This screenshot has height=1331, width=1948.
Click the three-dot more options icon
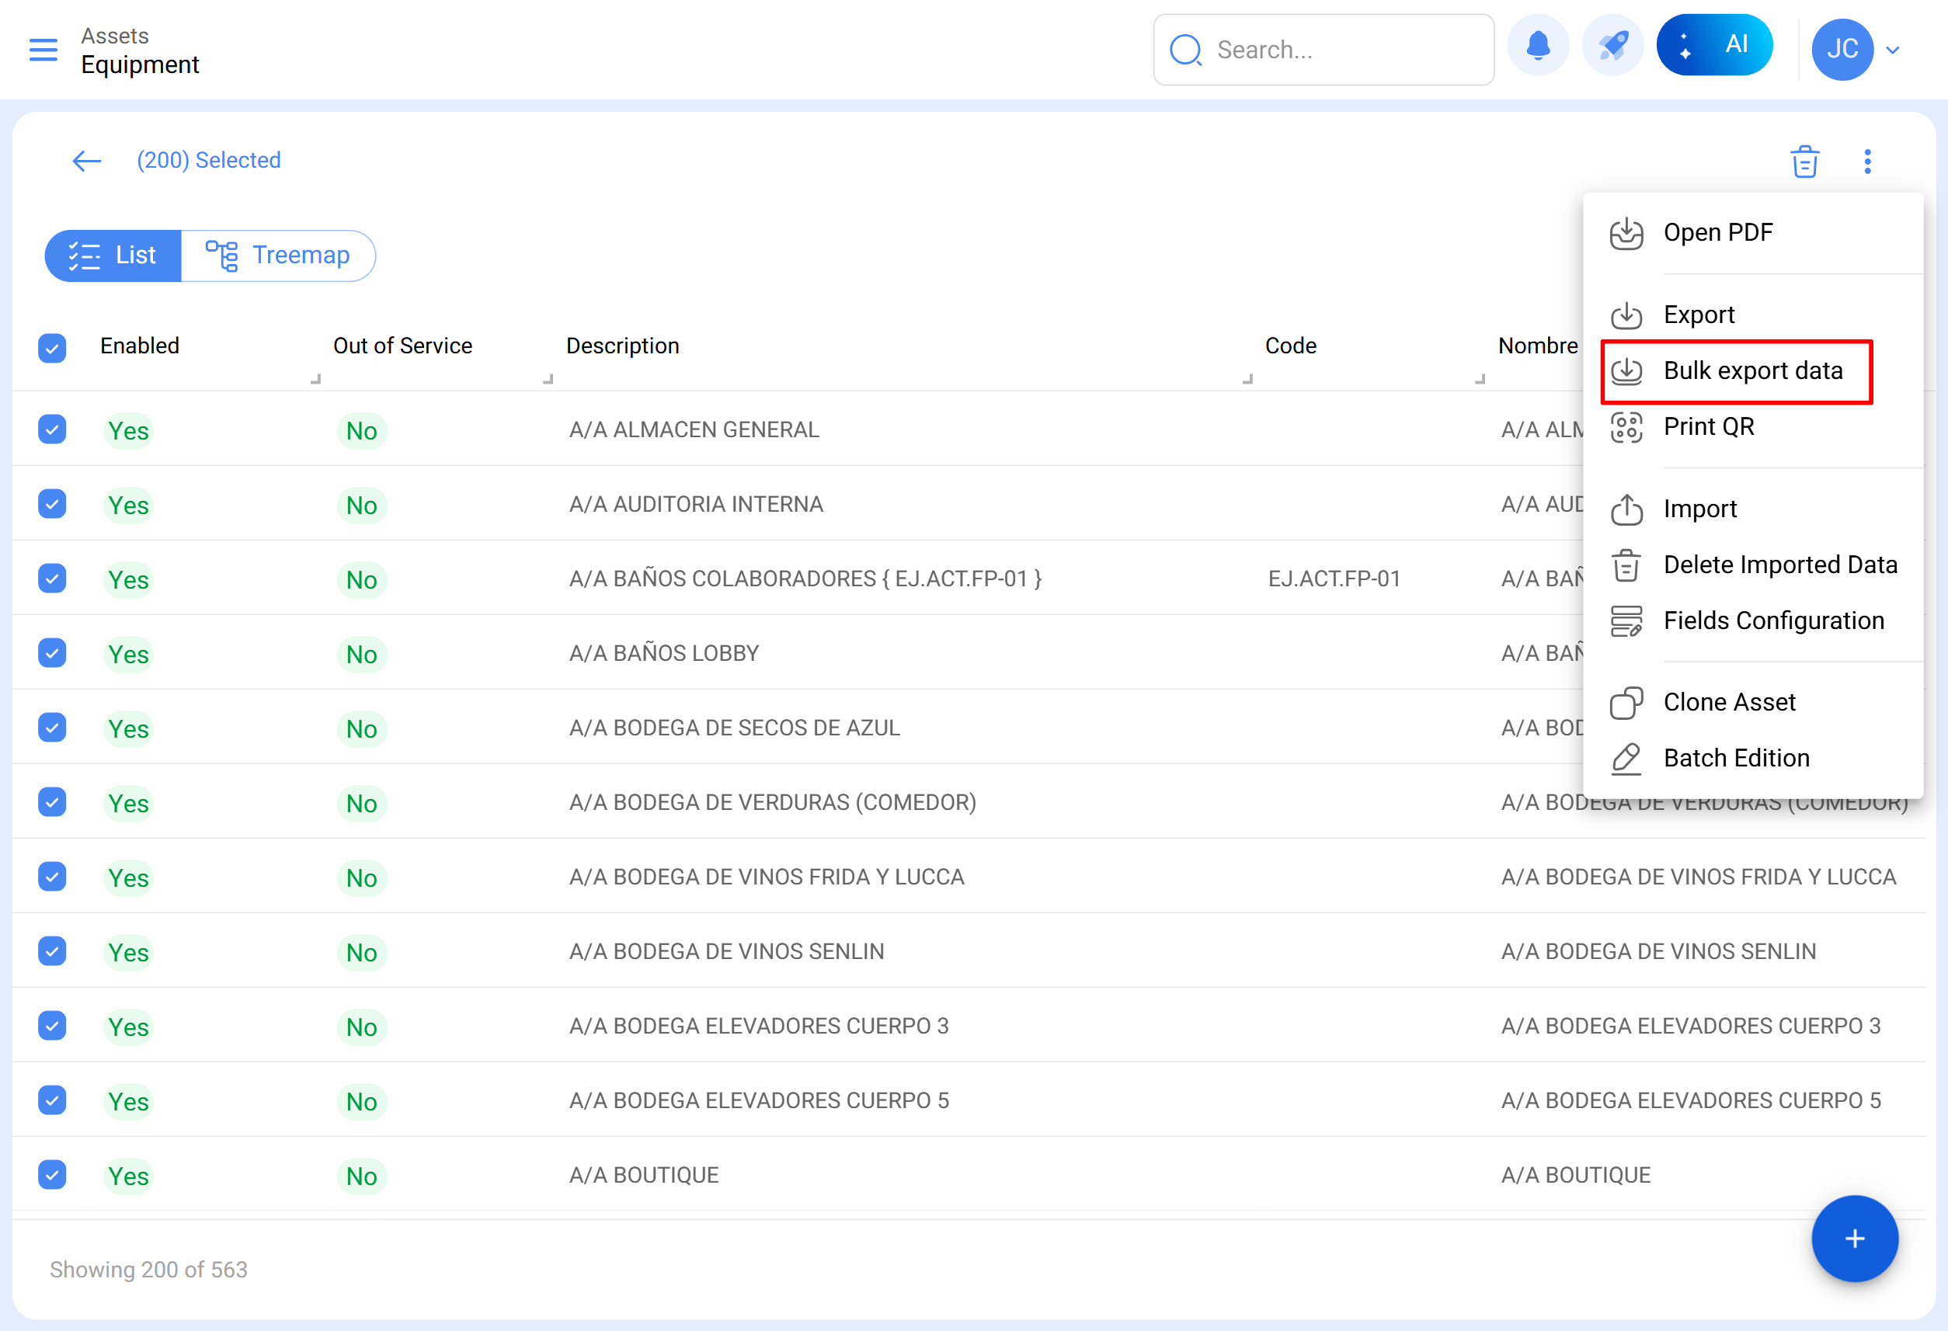click(x=1866, y=161)
